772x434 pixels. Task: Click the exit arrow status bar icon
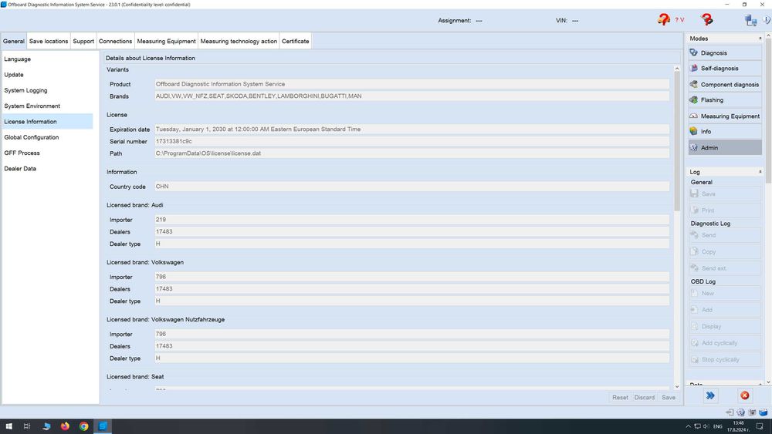click(x=730, y=412)
